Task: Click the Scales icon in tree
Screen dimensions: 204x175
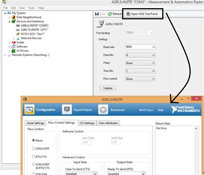Action: click(x=13, y=42)
